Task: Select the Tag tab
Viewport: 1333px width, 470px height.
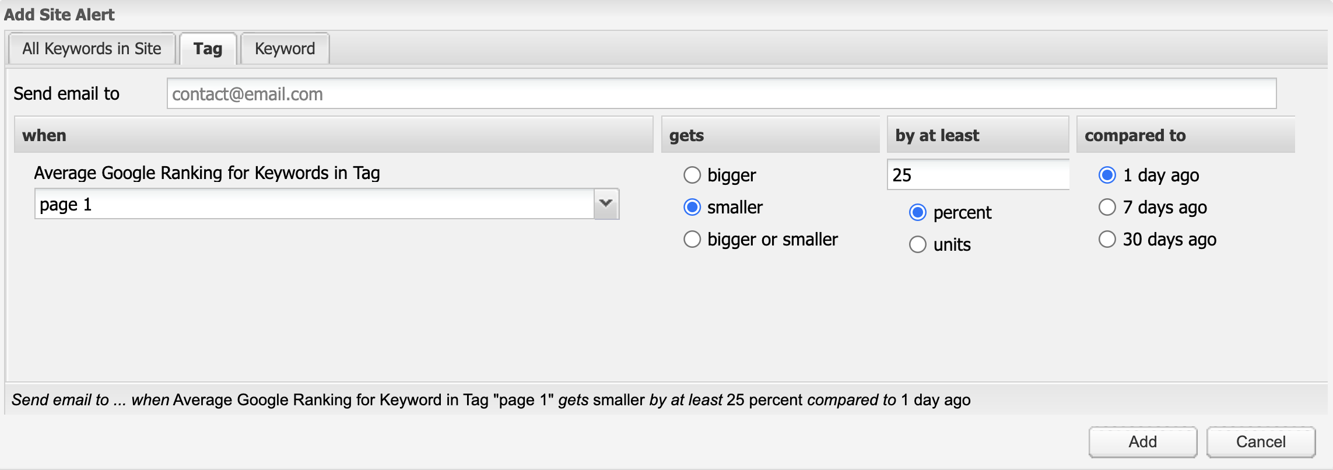Action: coord(208,48)
